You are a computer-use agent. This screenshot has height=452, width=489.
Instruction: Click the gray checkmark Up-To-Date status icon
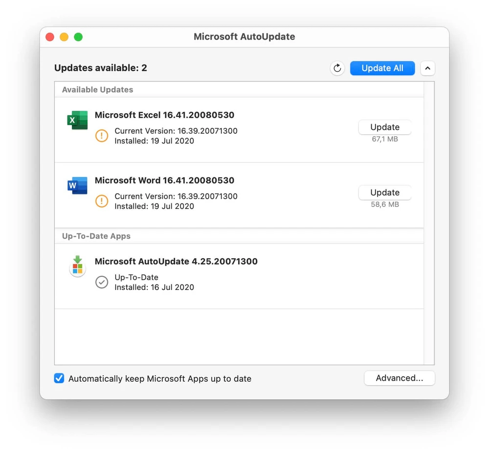pyautogui.click(x=102, y=282)
